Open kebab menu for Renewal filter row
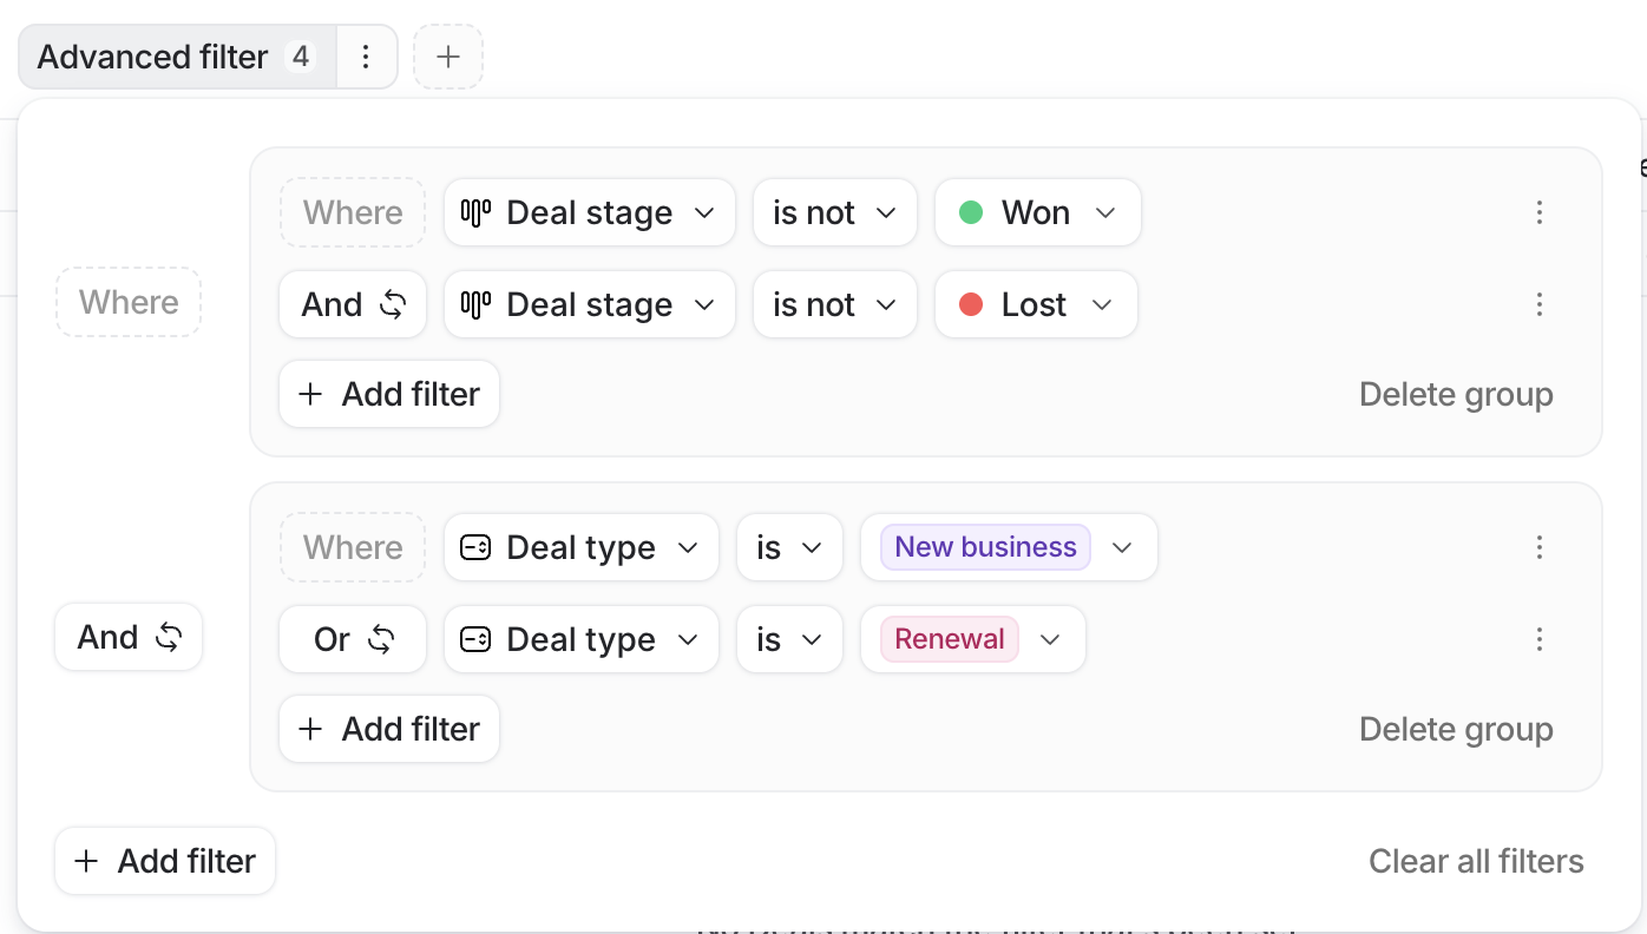This screenshot has height=934, width=1647. 1538,639
